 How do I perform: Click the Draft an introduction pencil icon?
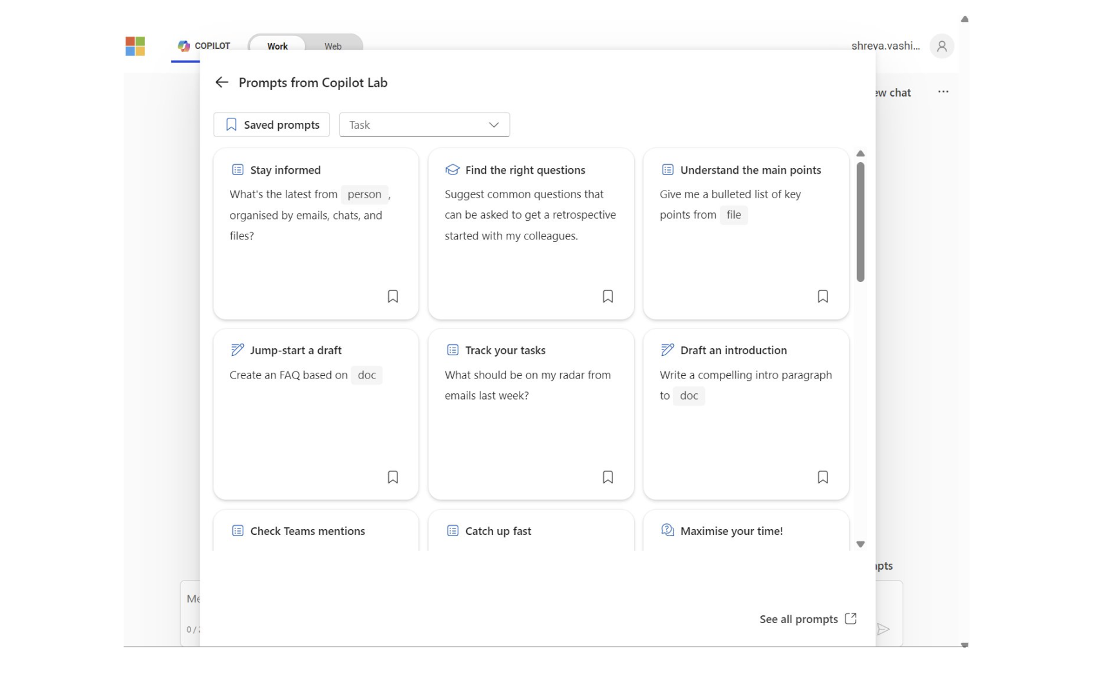click(668, 350)
